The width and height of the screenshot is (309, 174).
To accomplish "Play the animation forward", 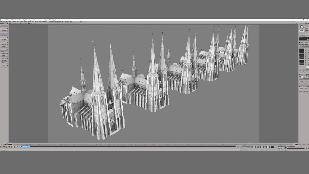I will (x=261, y=147).
